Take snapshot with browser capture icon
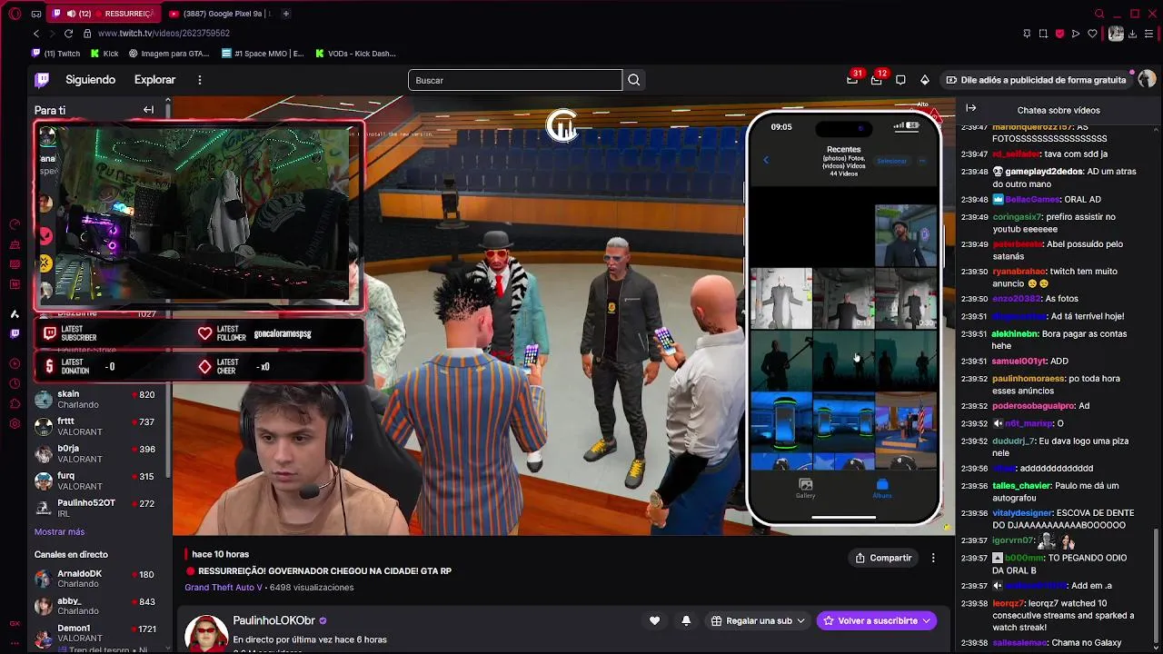Viewport: 1163px width, 654px height. pos(1043,34)
